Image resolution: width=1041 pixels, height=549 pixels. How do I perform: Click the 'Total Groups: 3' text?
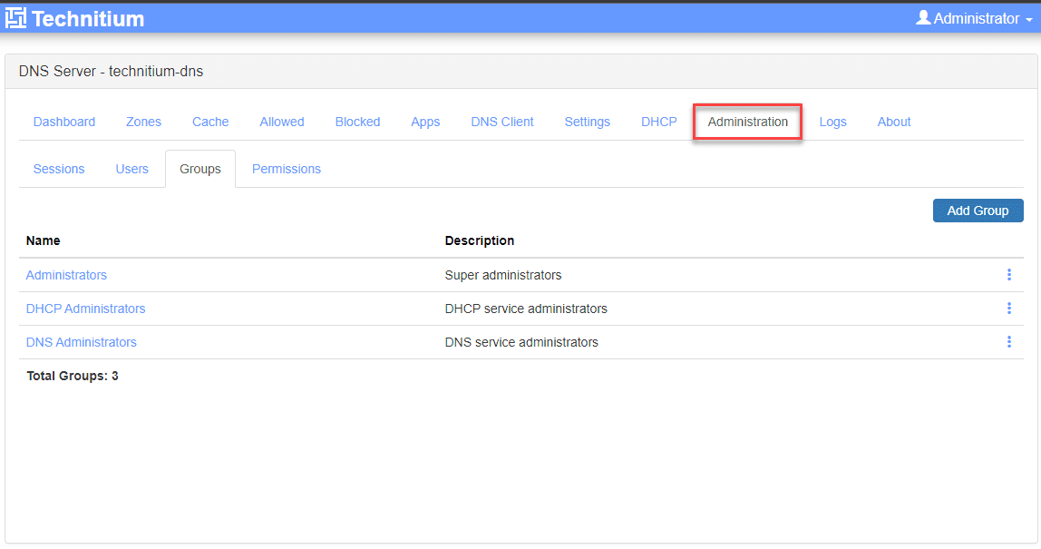pos(73,376)
